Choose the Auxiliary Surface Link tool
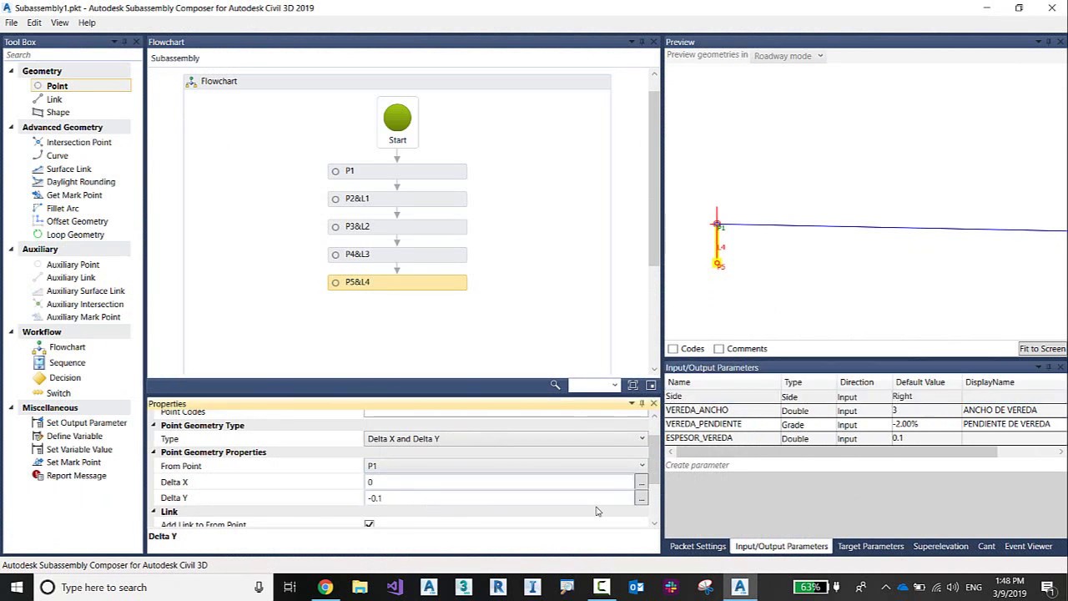This screenshot has width=1068, height=601. [85, 290]
